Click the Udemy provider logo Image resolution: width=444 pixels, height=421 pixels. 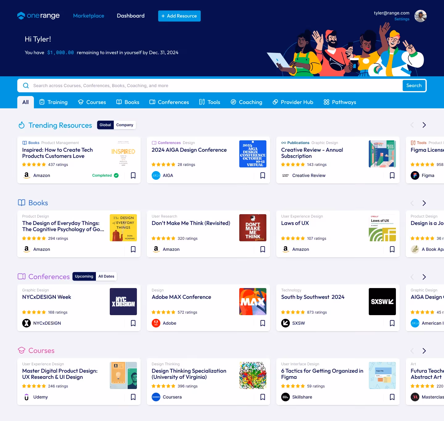pyautogui.click(x=27, y=397)
